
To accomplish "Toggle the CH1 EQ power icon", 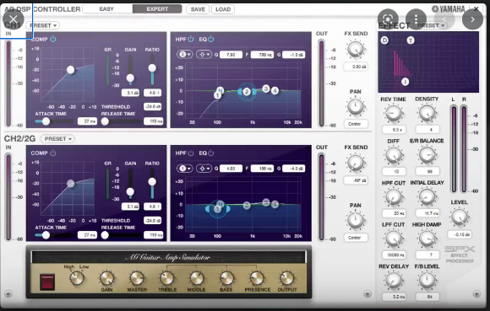I will pos(211,39).
